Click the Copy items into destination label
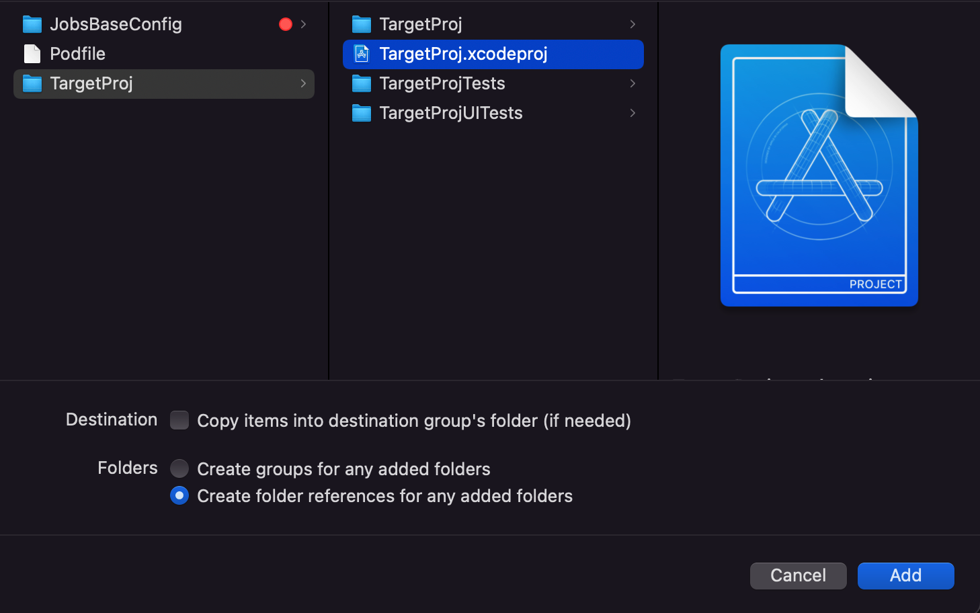The width and height of the screenshot is (980, 613). 414,421
